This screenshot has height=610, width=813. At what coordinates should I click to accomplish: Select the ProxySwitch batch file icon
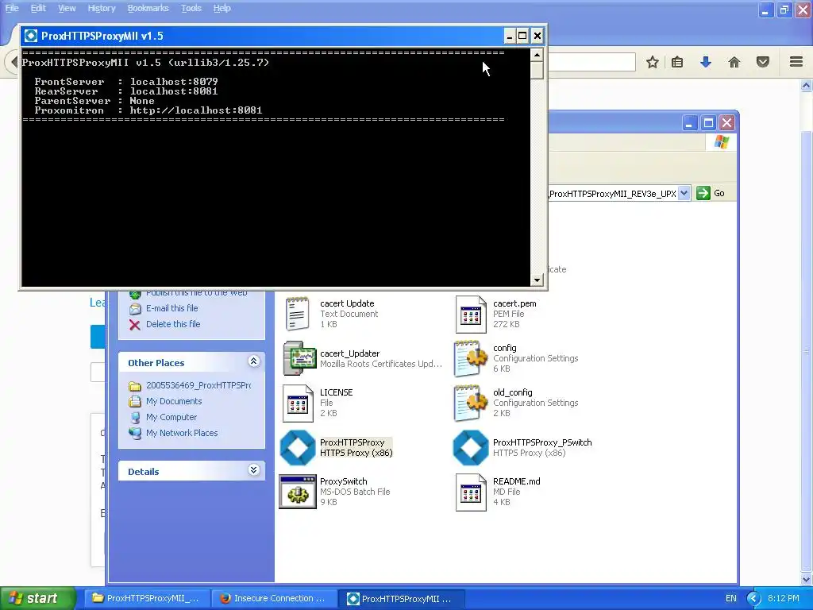[x=298, y=492]
